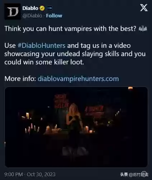This screenshot has width=152, height=180.
Task: Open the @Diablo handle
Action: [x=32, y=16]
